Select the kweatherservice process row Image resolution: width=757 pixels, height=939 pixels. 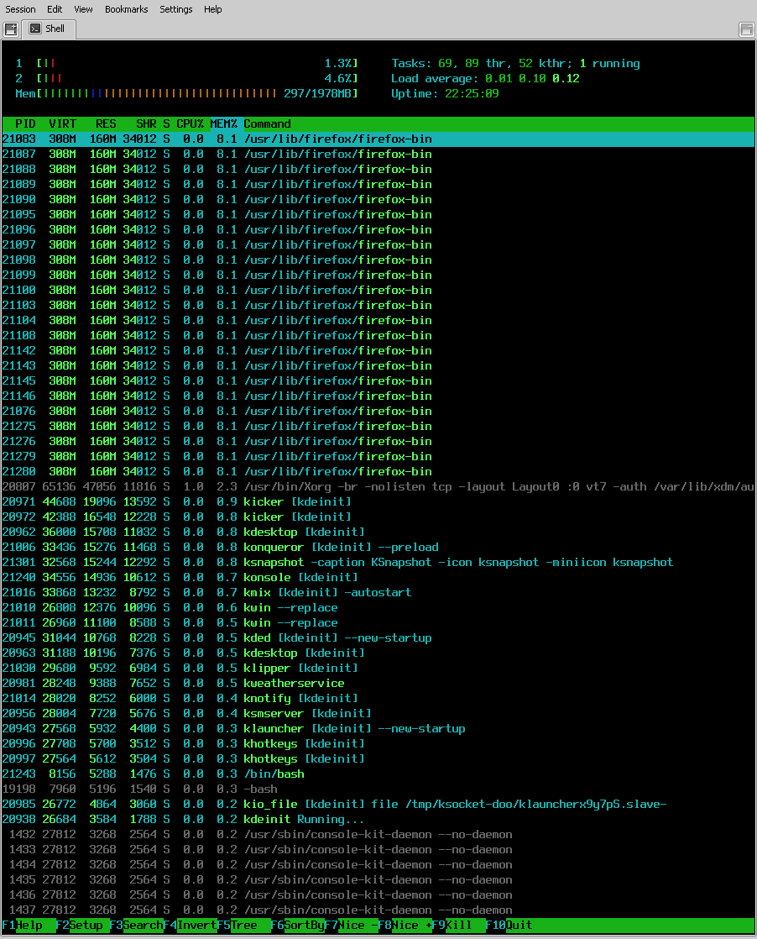pos(378,684)
